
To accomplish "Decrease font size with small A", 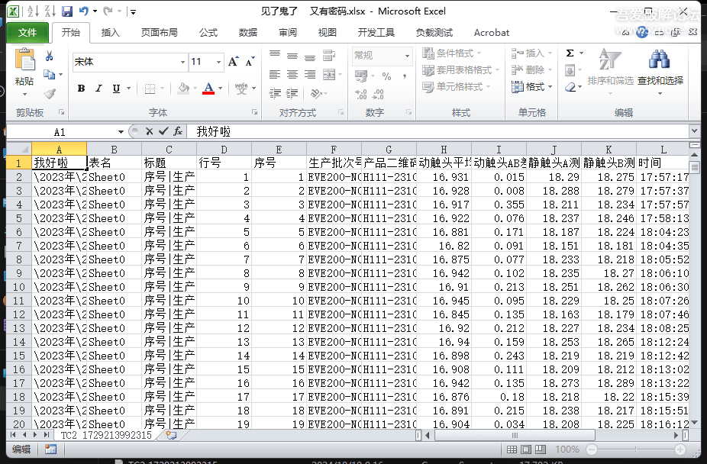I will click(250, 62).
